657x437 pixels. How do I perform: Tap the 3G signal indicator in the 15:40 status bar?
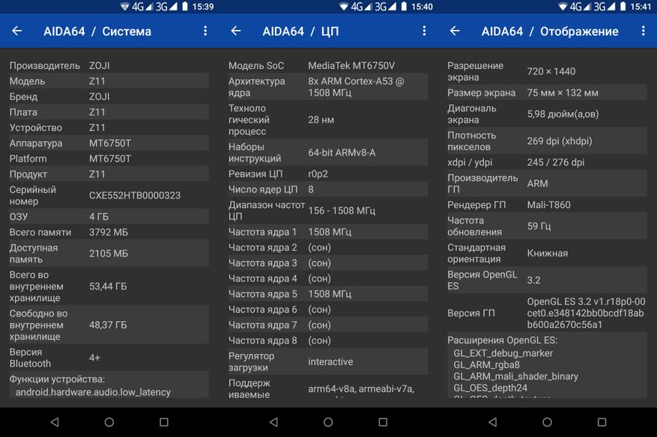pyautogui.click(x=386, y=6)
